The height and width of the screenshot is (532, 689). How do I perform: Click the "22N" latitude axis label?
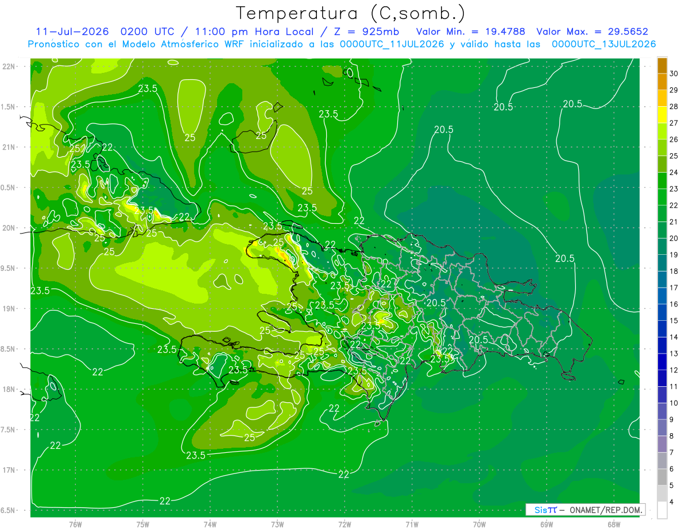[10, 66]
